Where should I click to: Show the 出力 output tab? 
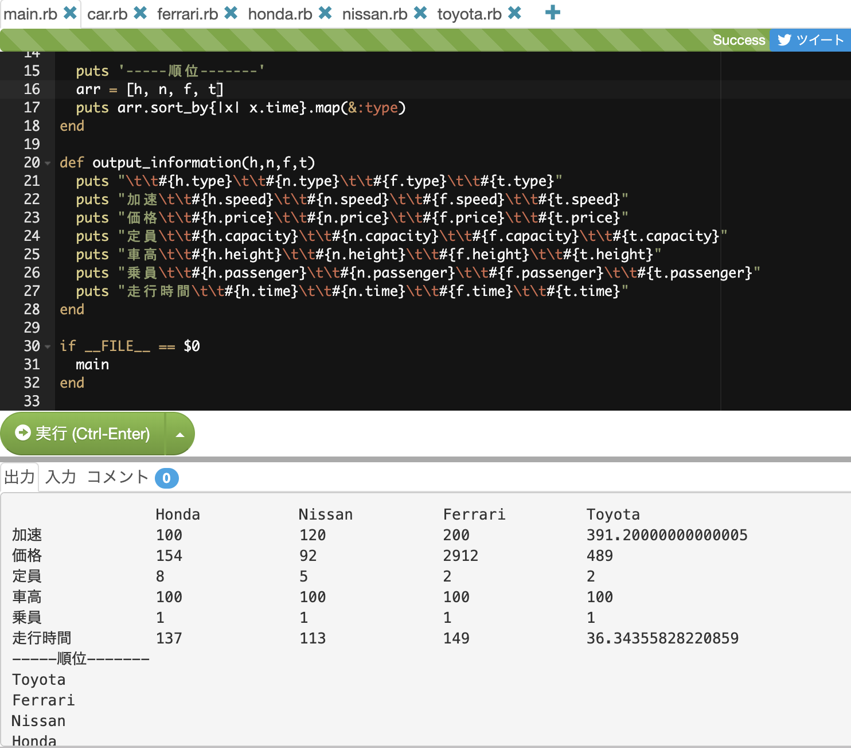coord(19,477)
